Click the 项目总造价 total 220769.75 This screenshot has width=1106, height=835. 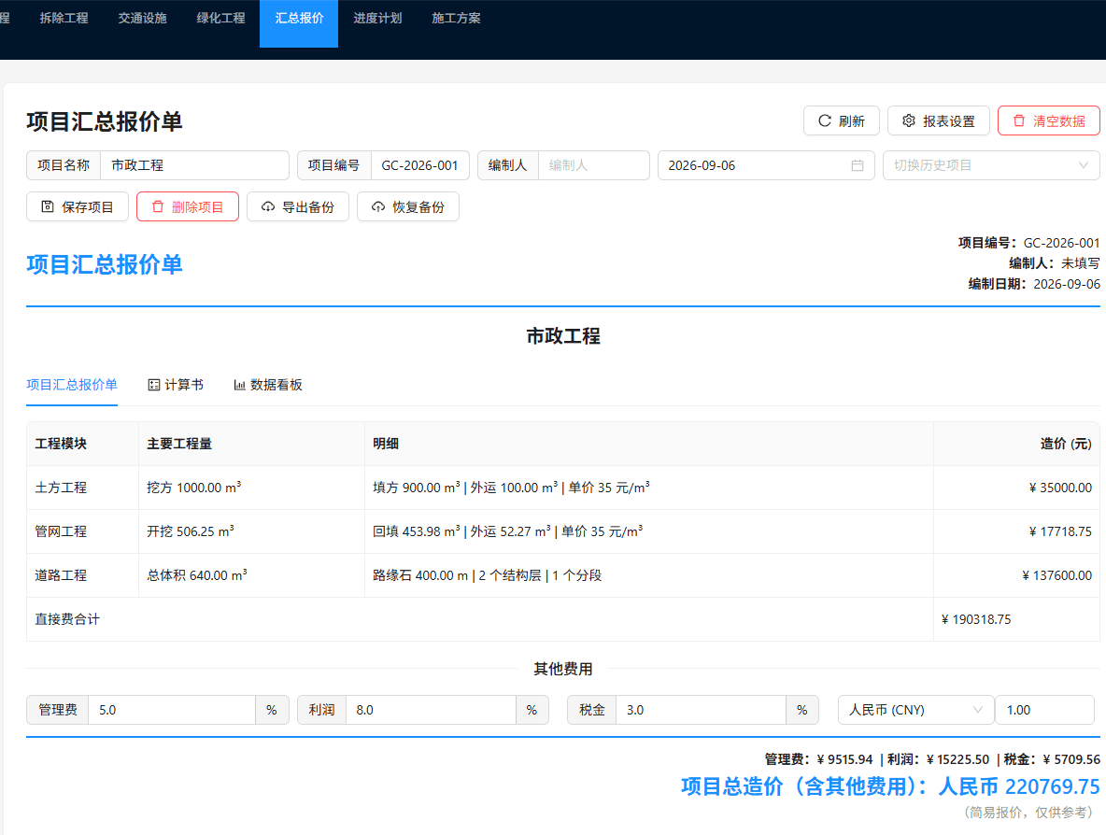pyautogui.click(x=890, y=785)
